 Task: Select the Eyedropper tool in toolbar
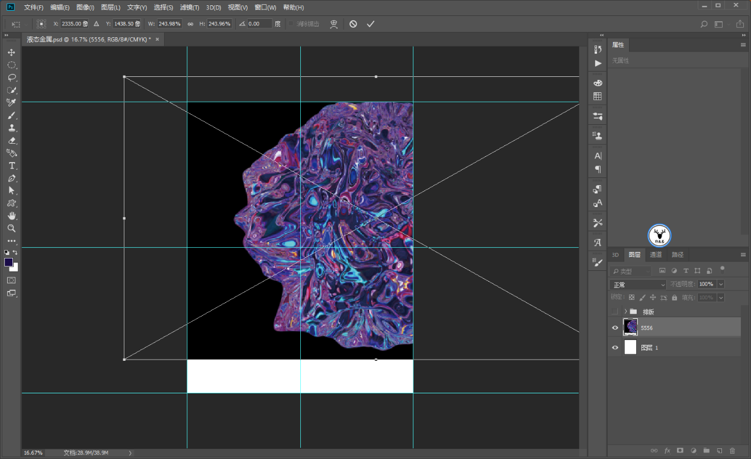click(11, 103)
